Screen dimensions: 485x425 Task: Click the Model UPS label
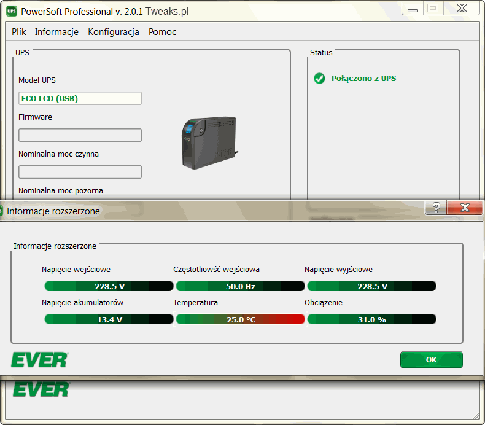point(37,80)
